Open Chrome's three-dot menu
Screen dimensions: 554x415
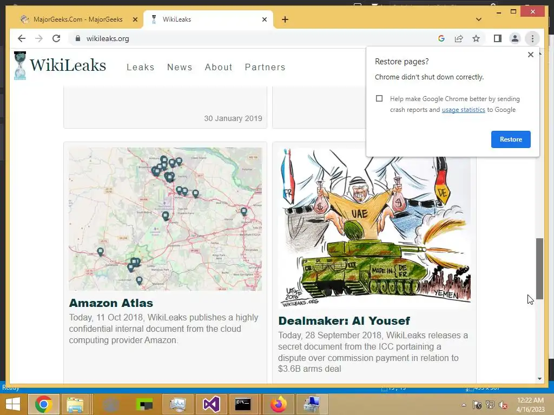[532, 38]
